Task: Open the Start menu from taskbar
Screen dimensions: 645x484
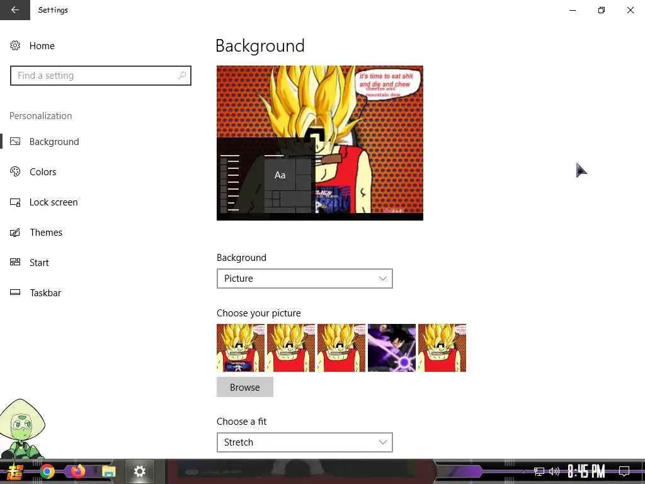Action: click(x=15, y=471)
